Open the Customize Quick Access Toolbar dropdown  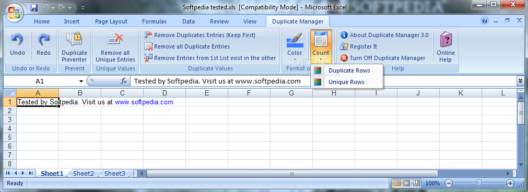(83, 7)
